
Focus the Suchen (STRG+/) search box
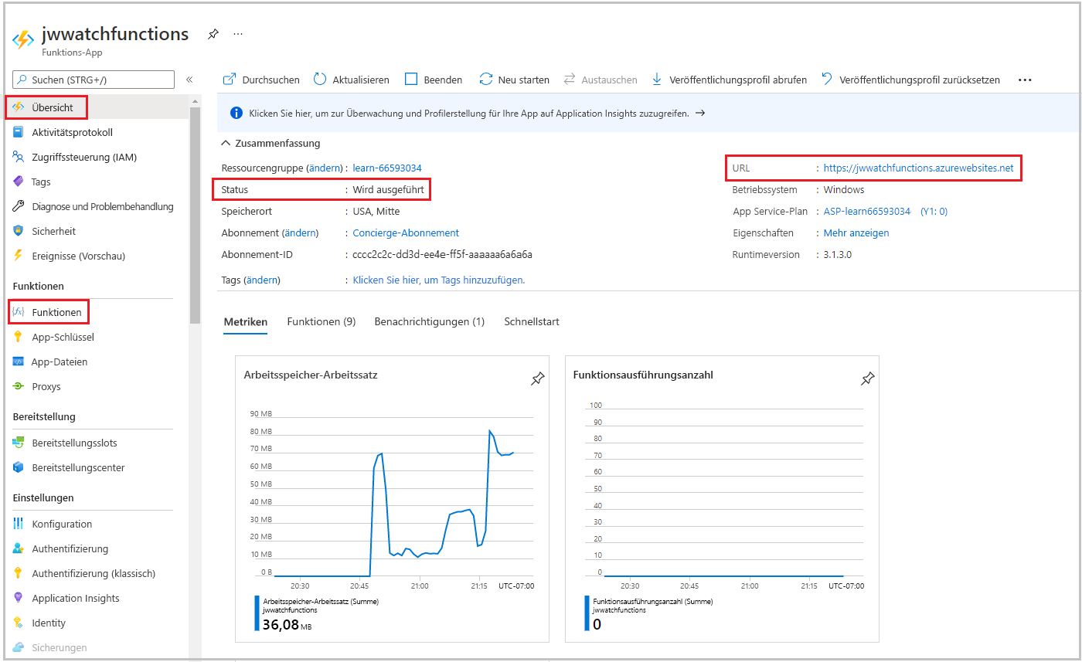pyautogui.click(x=94, y=80)
